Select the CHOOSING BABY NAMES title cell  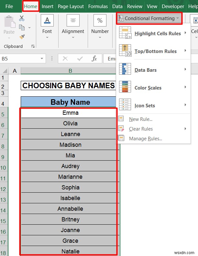tap(69, 85)
